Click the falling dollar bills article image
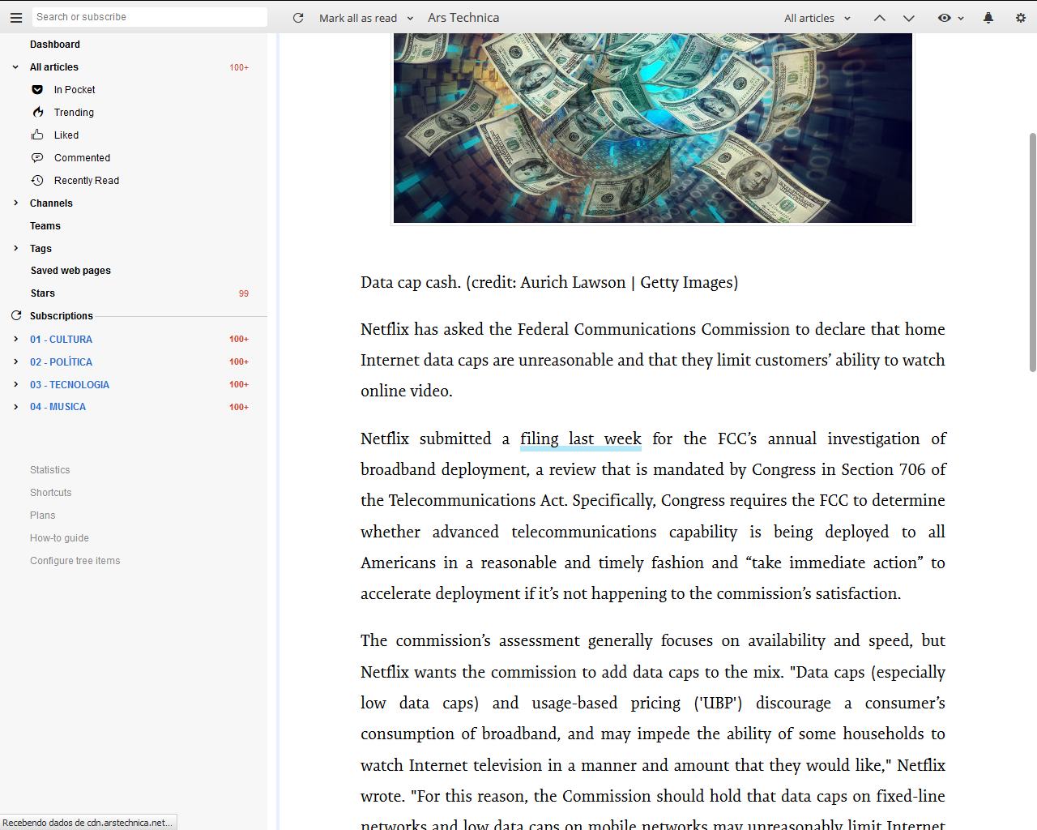 653,128
